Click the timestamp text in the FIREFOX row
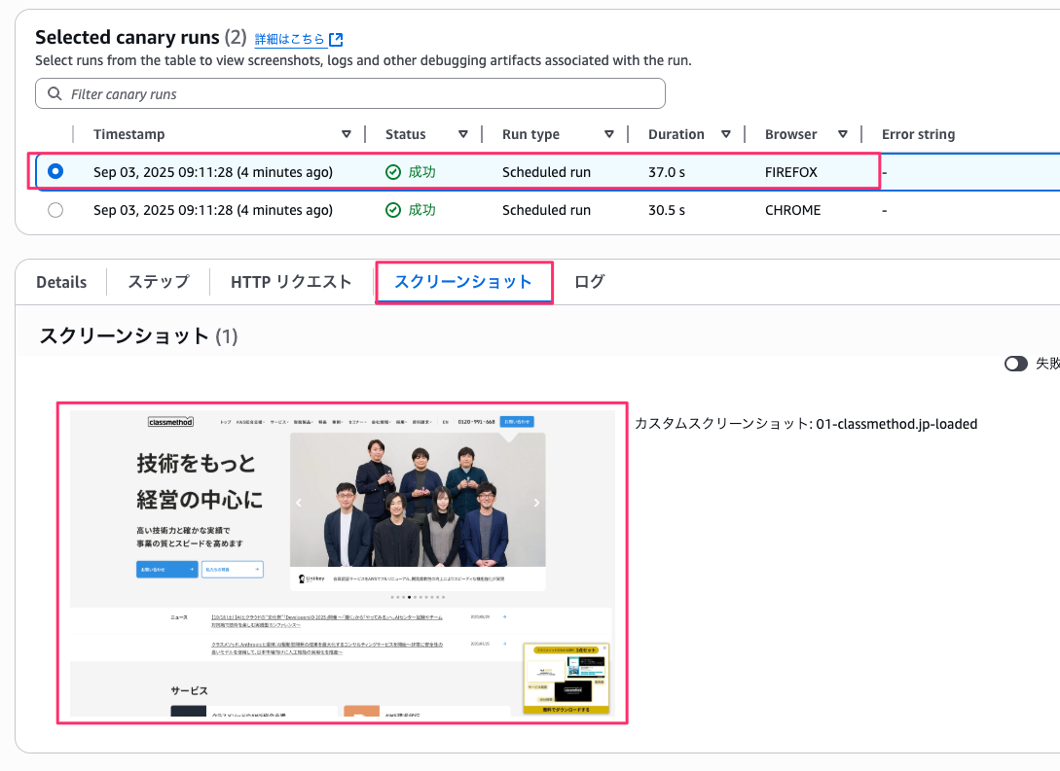The height and width of the screenshot is (771, 1060). (x=213, y=172)
